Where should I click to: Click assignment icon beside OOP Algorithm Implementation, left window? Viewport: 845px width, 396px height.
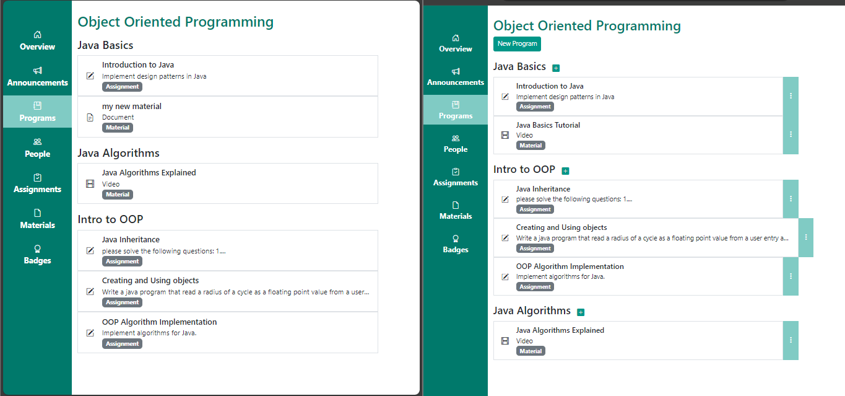(90, 333)
